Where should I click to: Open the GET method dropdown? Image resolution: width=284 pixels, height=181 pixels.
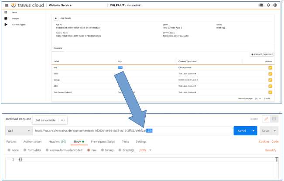click(x=18, y=131)
